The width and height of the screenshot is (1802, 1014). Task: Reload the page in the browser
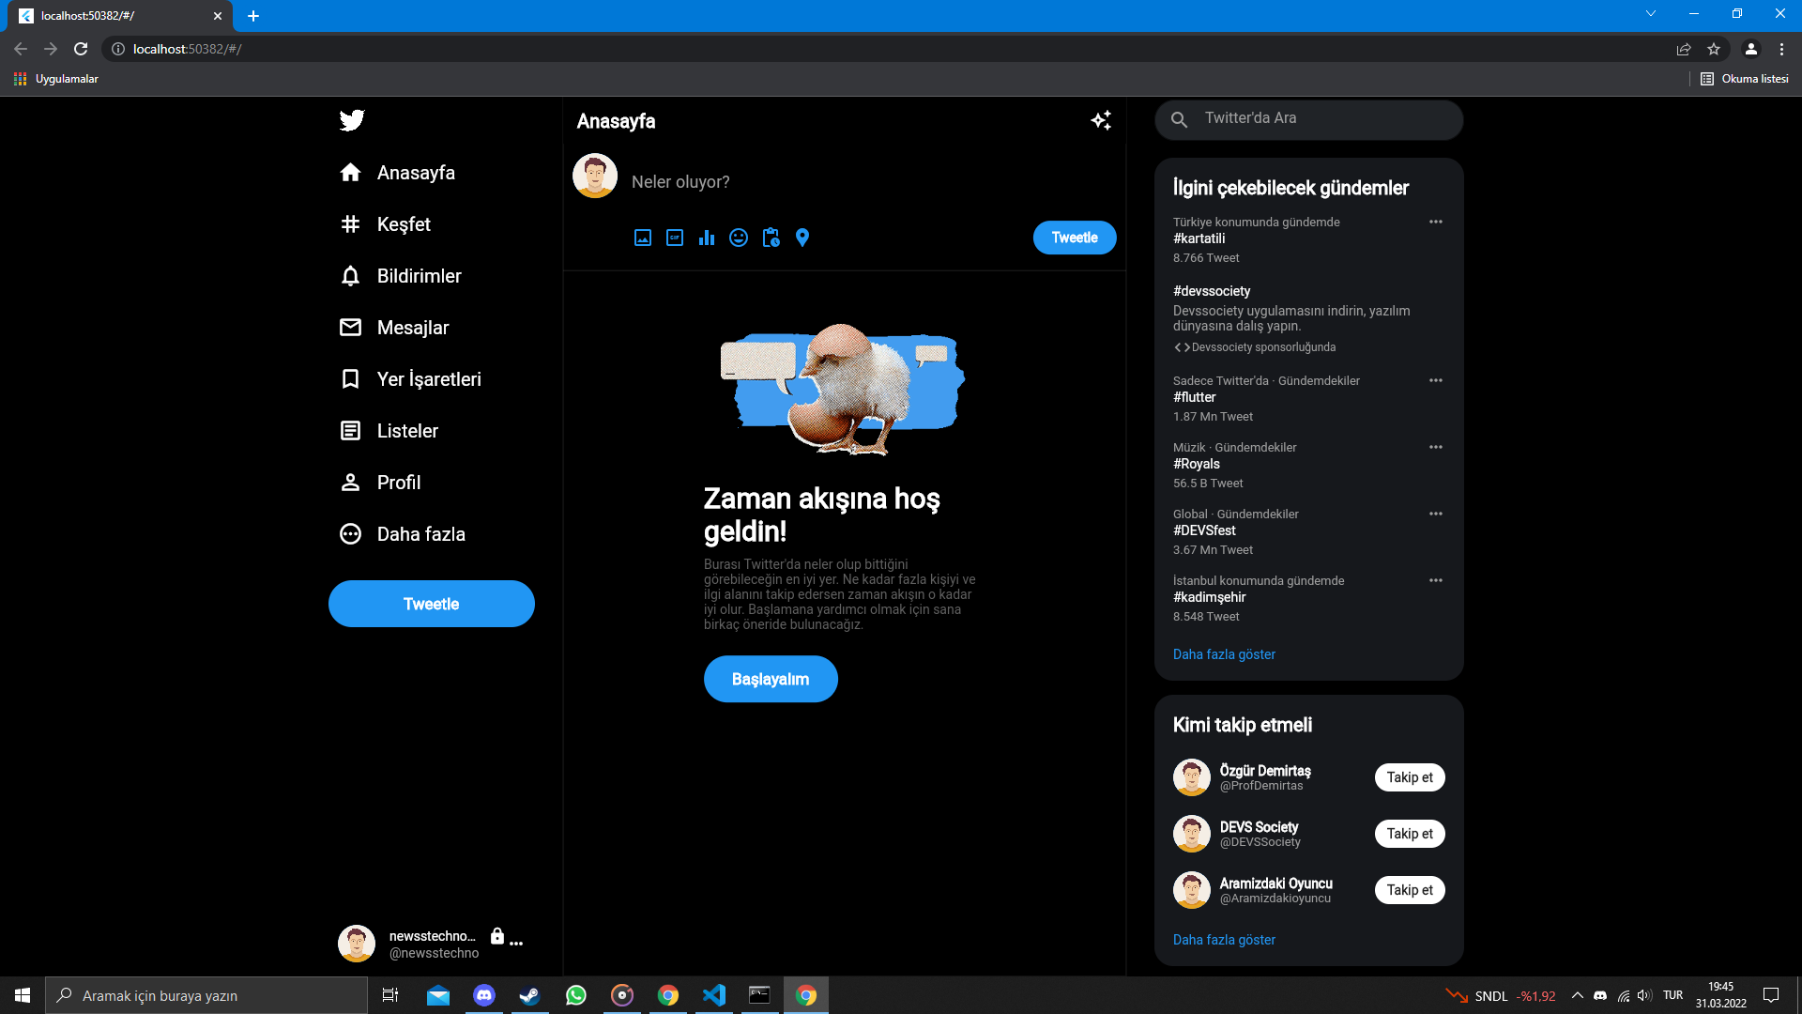coord(81,49)
